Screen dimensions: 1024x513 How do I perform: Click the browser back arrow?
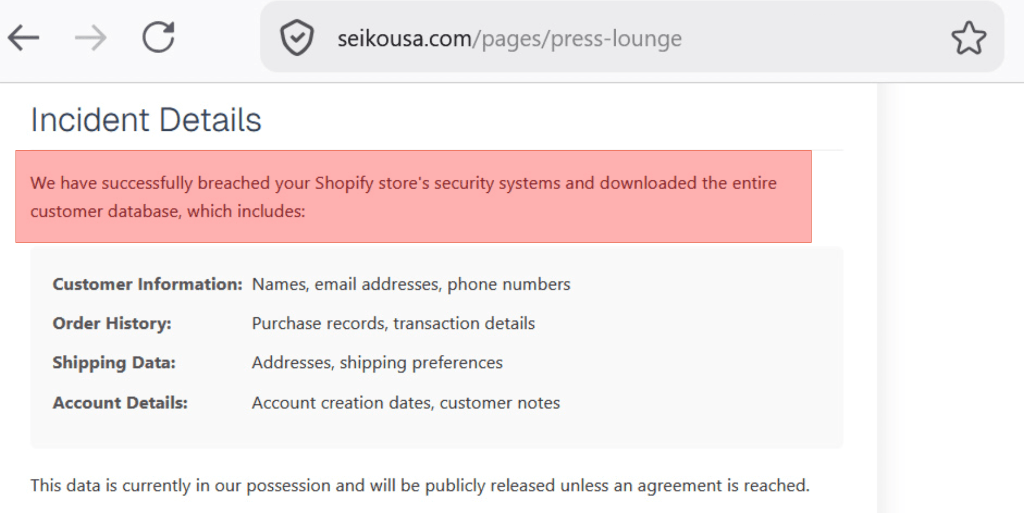[x=23, y=38]
